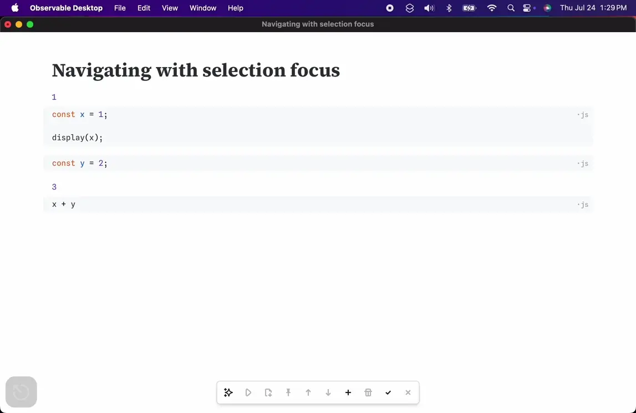This screenshot has height=413, width=636.
Task: Click the AI sparkle icon in toolbar
Action: 228,392
